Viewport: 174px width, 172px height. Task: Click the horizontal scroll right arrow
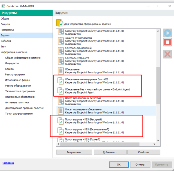click(x=154, y=144)
